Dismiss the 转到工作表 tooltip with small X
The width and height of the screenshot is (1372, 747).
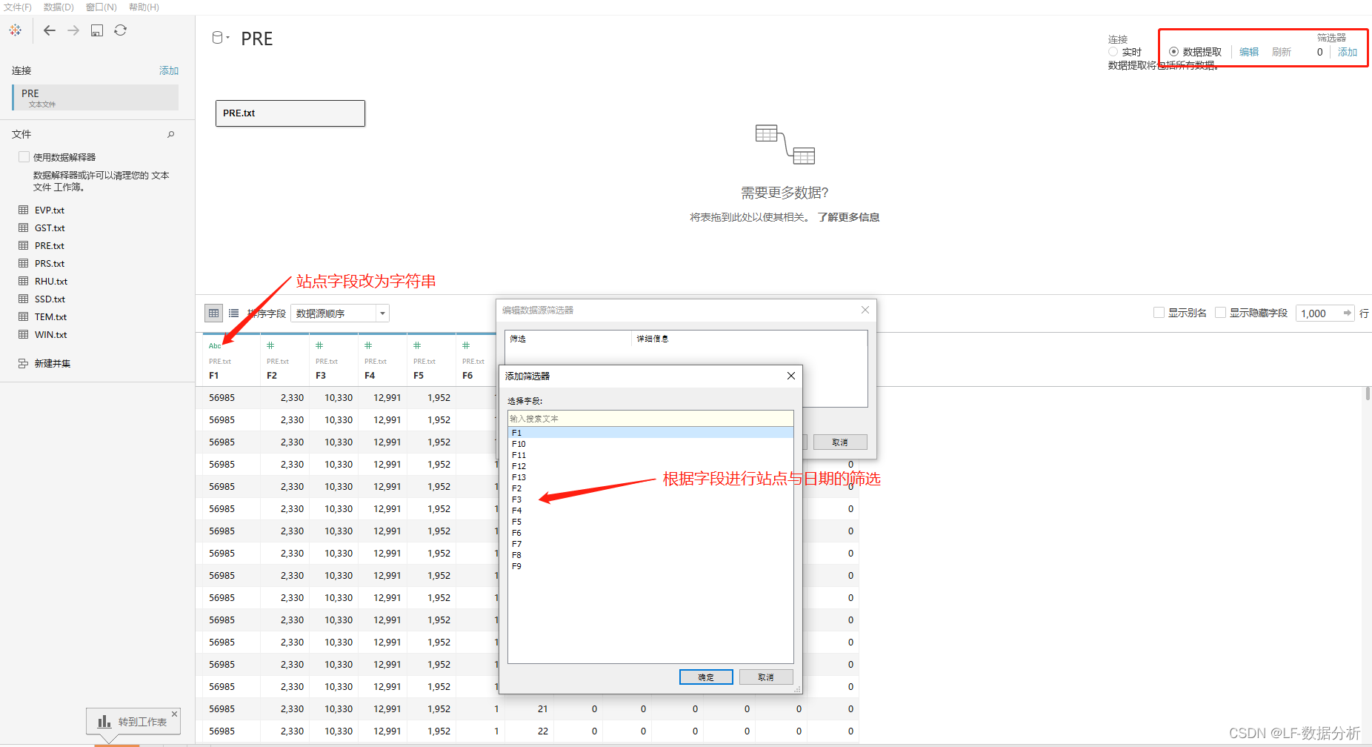(x=175, y=714)
